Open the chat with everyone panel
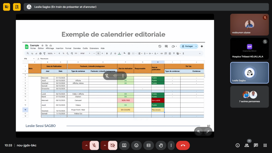272x153 pixels. [x=256, y=145]
